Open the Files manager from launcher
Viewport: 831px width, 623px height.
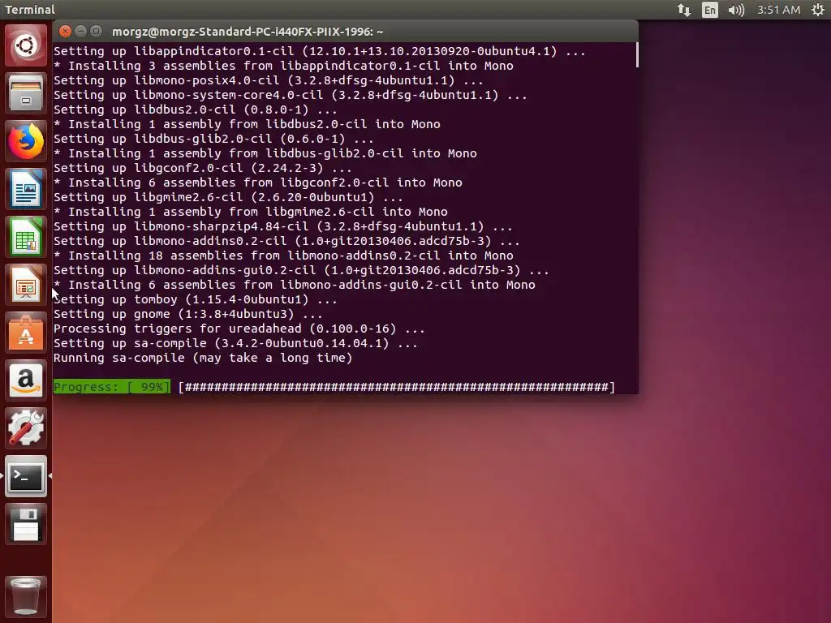(25, 93)
